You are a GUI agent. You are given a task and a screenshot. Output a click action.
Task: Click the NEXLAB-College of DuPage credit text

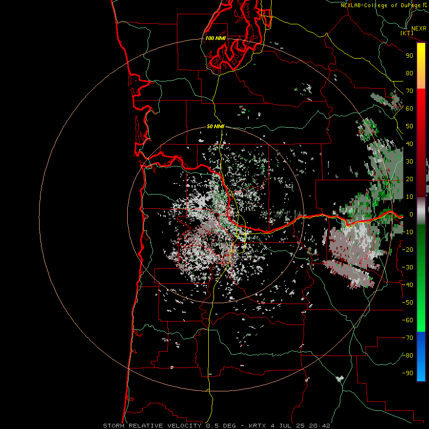click(x=384, y=5)
